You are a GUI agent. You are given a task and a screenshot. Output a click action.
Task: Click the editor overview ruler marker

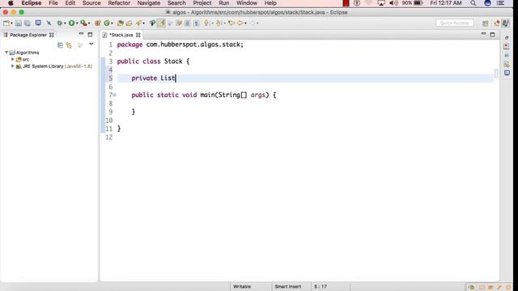[x=496, y=73]
